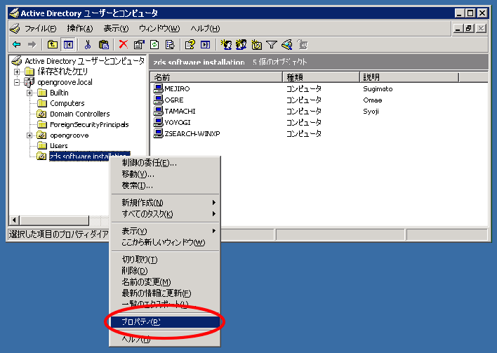Go up one level with folder icon

pos(53,45)
